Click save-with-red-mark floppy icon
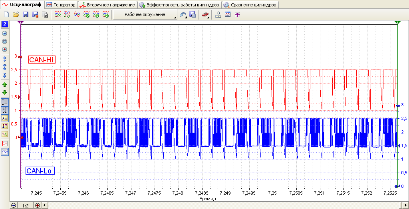409x209 pixels. pos(36,15)
